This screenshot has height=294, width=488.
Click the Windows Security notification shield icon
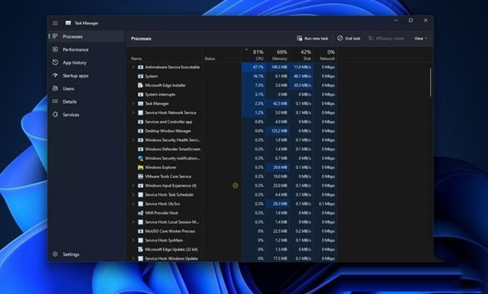point(141,158)
